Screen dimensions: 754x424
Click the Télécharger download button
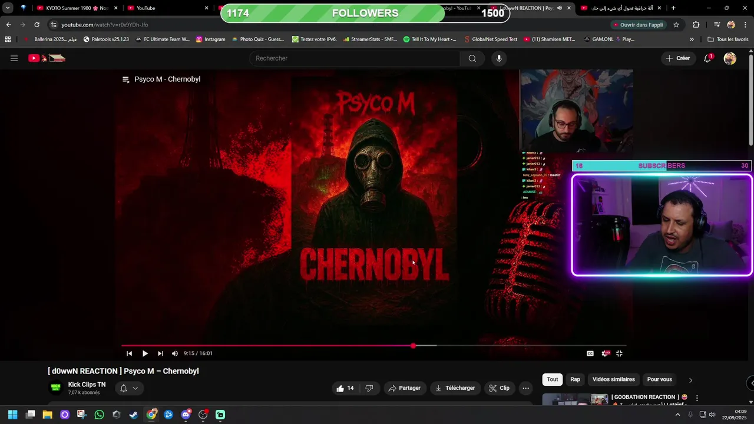tap(455, 388)
